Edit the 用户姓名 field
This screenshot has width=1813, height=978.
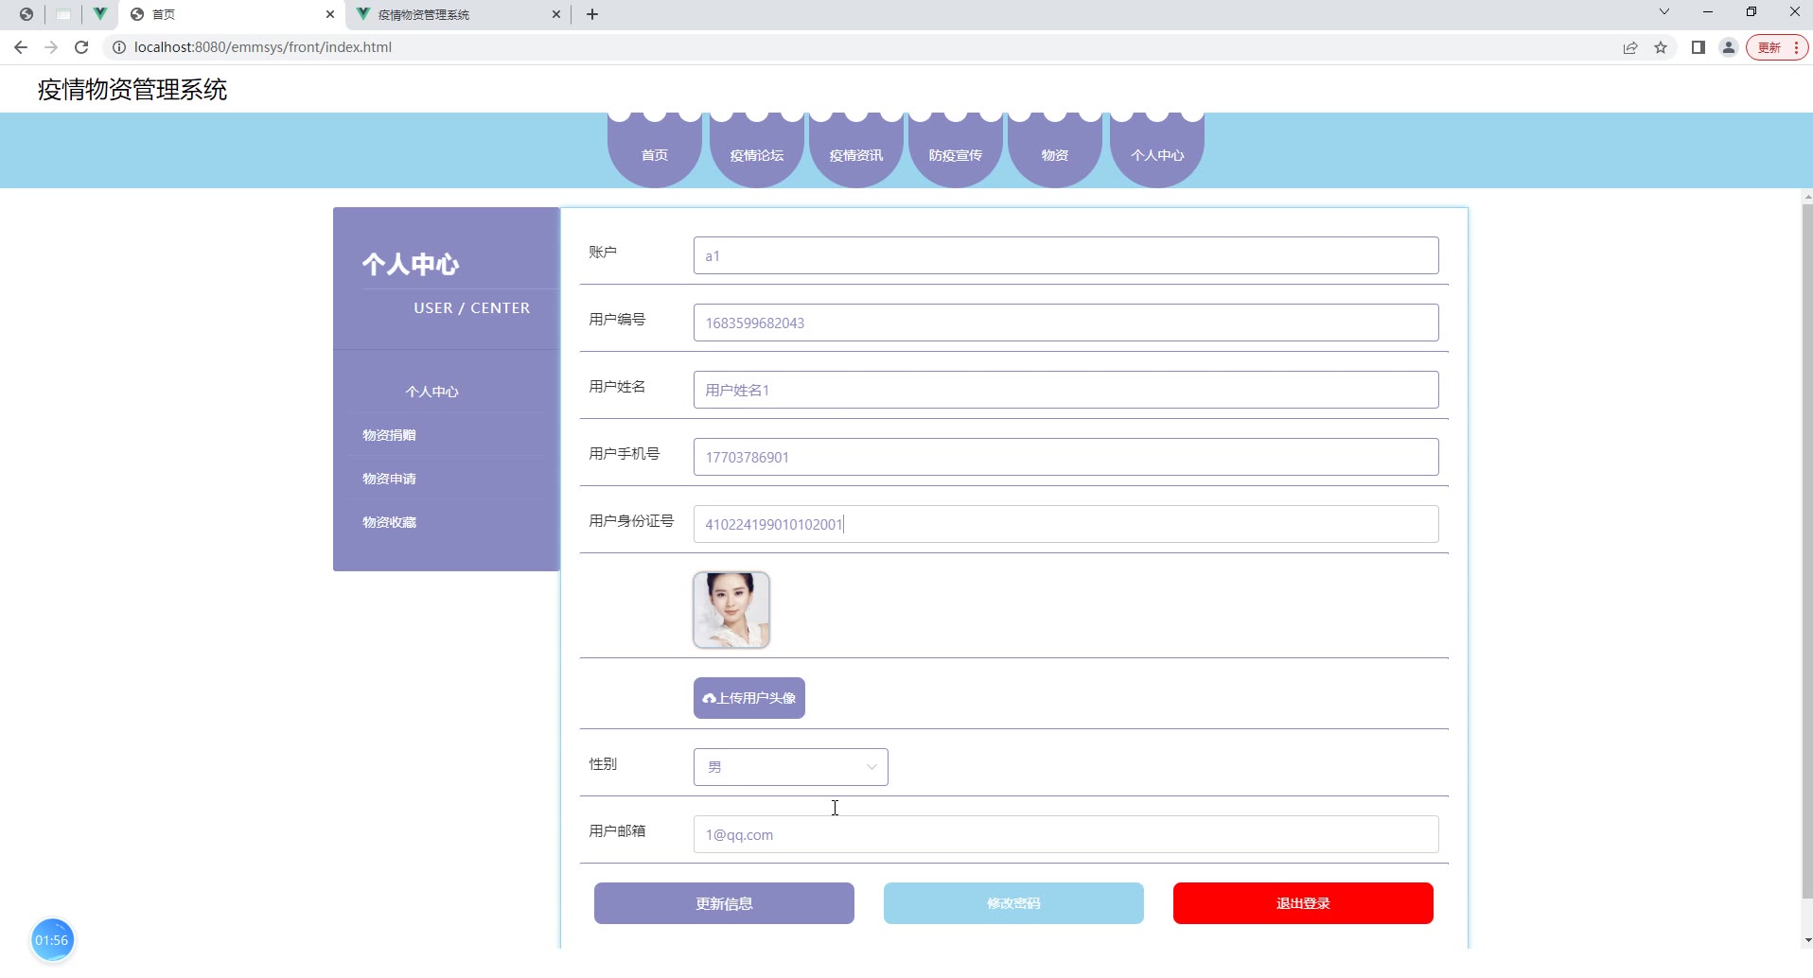point(1066,390)
